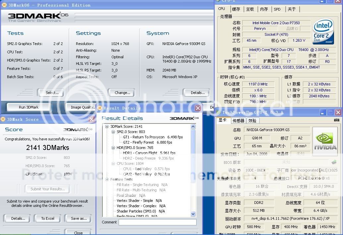The height and width of the screenshot is (235, 343).
Task: Collapse the HDR/SM3.0 Score tree node
Action: pyautogui.click(x=113, y=148)
